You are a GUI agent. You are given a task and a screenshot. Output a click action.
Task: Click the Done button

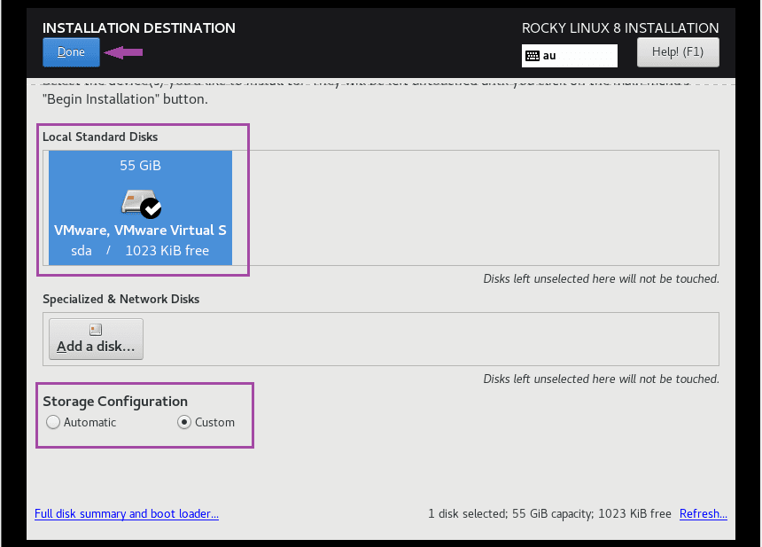click(71, 52)
